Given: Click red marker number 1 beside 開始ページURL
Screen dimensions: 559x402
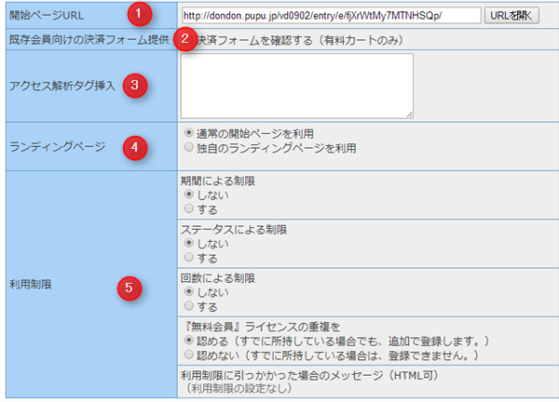Looking at the screenshot, I should point(139,15).
